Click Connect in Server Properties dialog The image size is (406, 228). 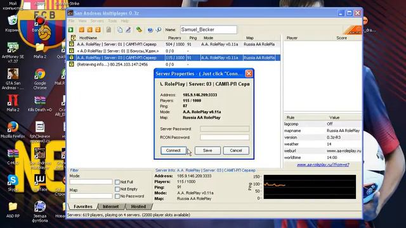point(173,151)
